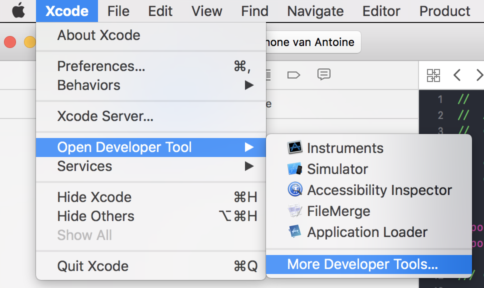This screenshot has height=288, width=484.
Task: Choose Quit Xcode
Action: (x=151, y=266)
